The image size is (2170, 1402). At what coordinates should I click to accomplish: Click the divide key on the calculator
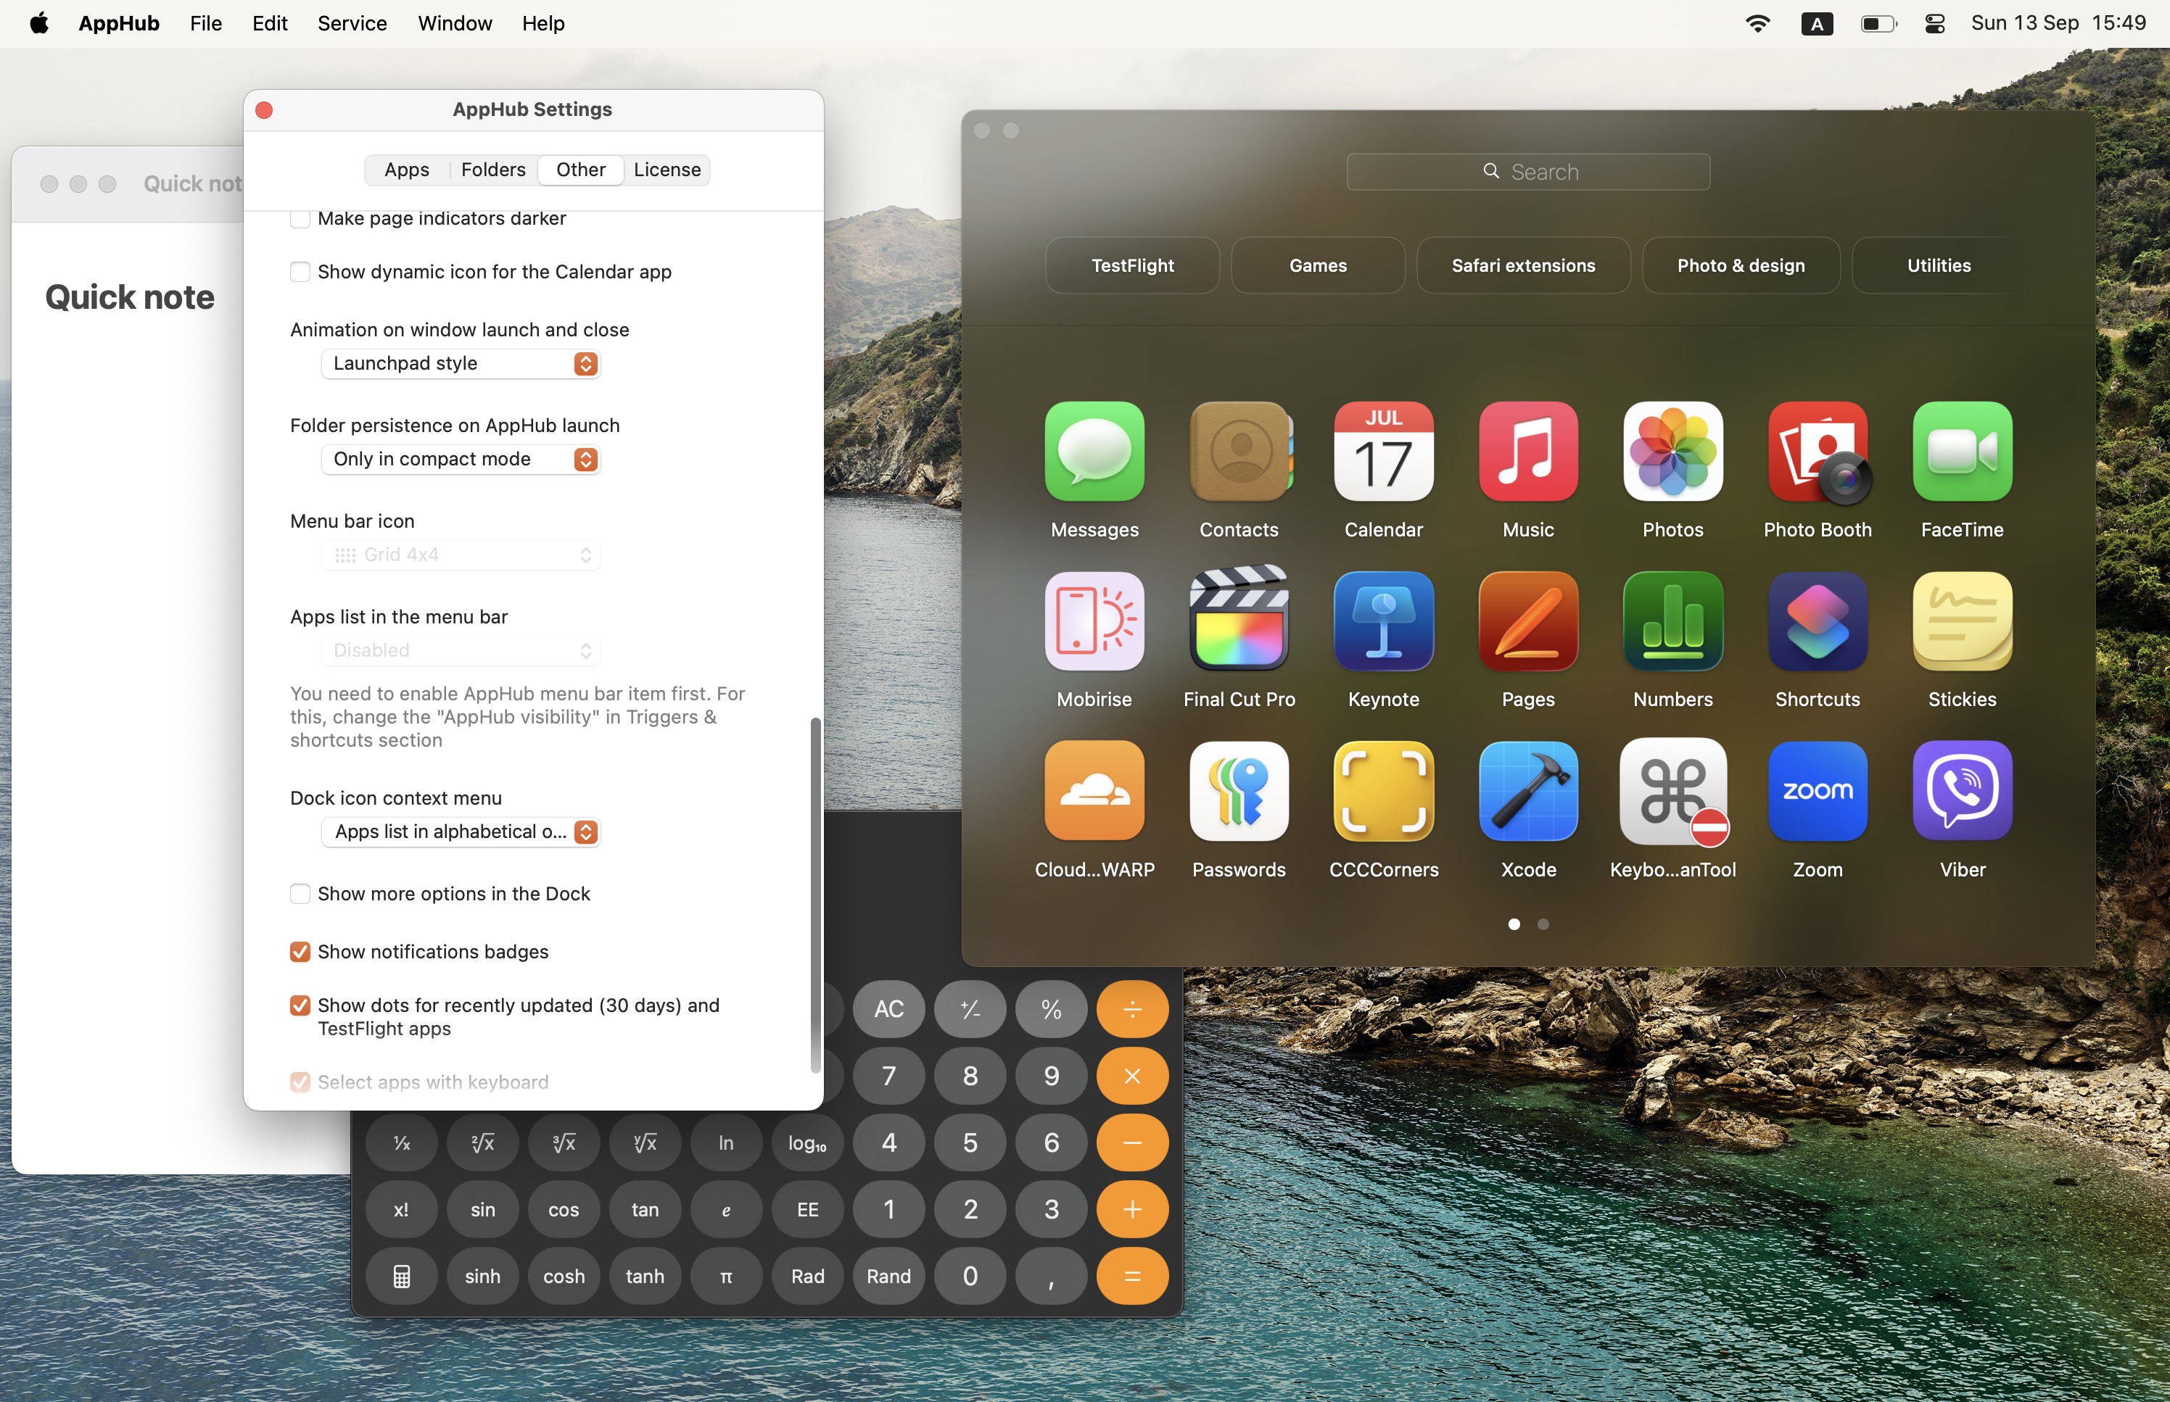pyautogui.click(x=1133, y=1010)
